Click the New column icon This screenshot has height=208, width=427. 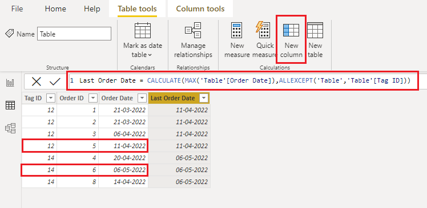pos(291,30)
